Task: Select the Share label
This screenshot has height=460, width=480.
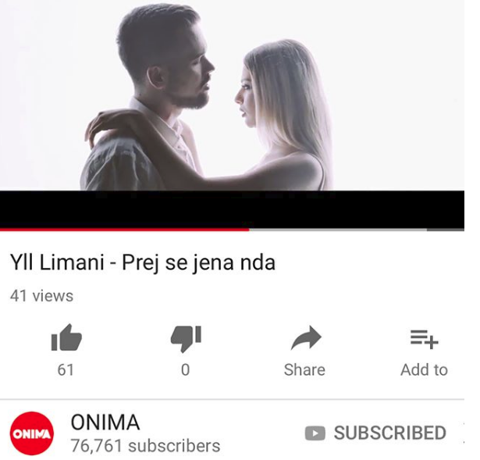Action: coord(304,369)
